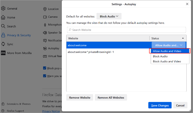The image size is (193, 113).
Task: Click the Speaker selection icon
Action: pyautogui.click(x=45, y=33)
